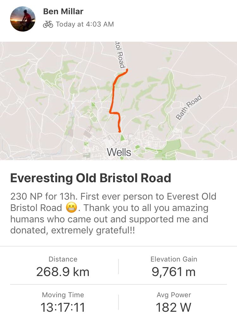Tap the Bristol Road label above route

pos(120,55)
